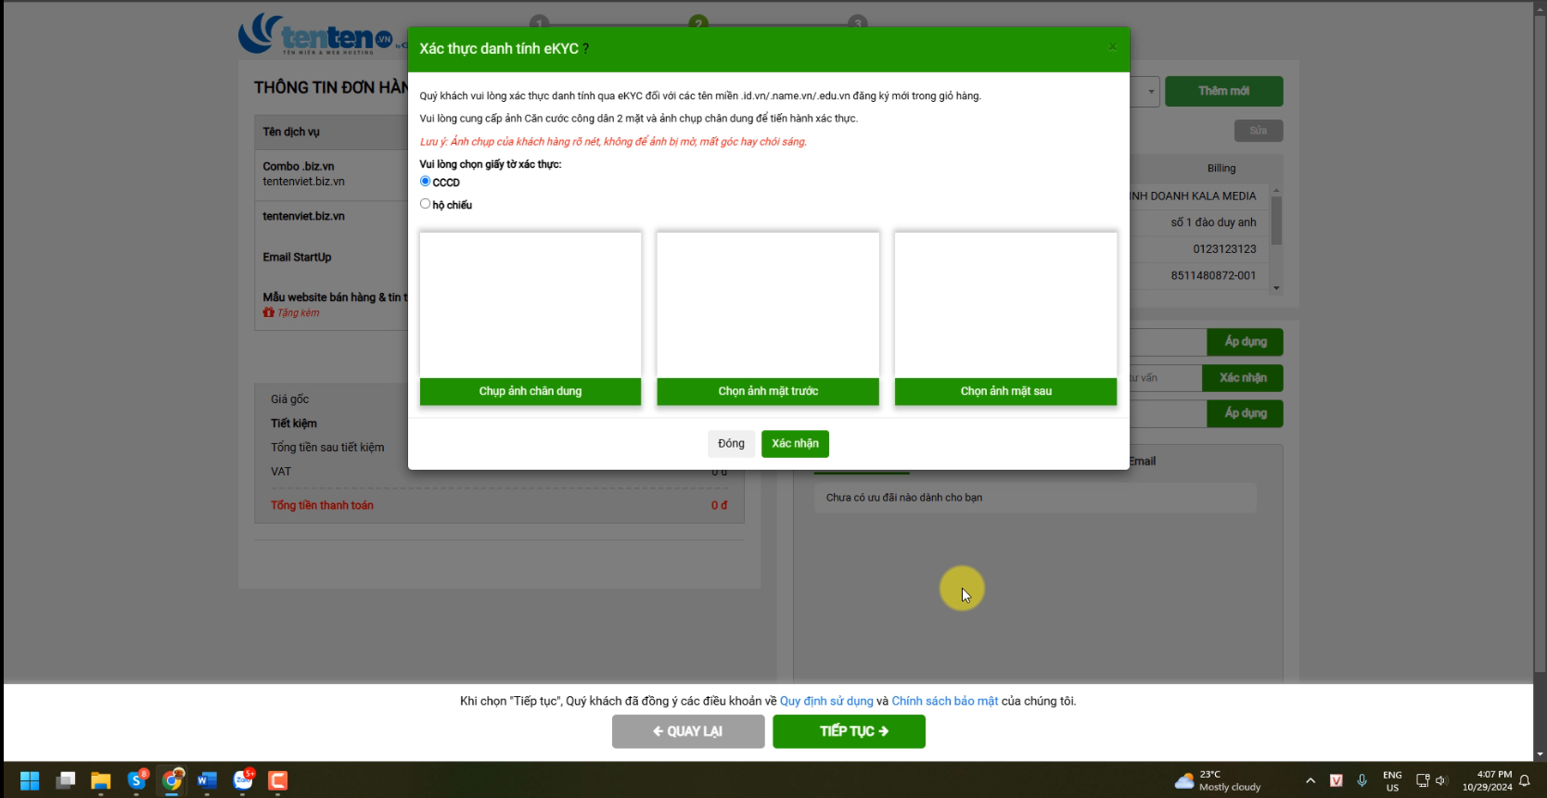Click 'Chưa có ưu đãi nào dành cho bạn'
This screenshot has width=1547, height=798.
(x=904, y=498)
